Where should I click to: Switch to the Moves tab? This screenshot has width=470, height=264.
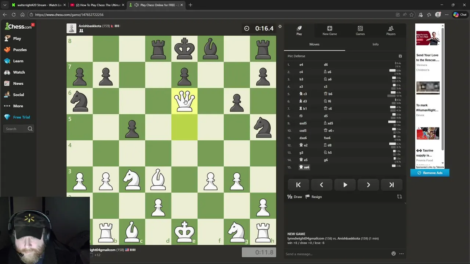pos(314,44)
